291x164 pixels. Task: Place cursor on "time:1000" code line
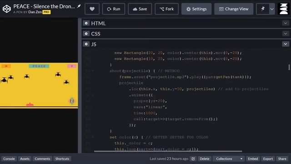[x=145, y=113]
